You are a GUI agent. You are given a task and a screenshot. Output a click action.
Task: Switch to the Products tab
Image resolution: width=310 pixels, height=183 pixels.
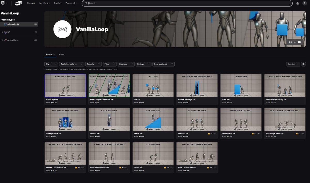click(50, 54)
